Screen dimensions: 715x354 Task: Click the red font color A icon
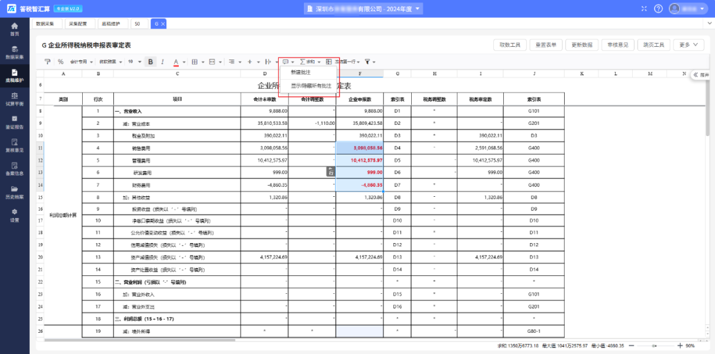click(x=176, y=62)
